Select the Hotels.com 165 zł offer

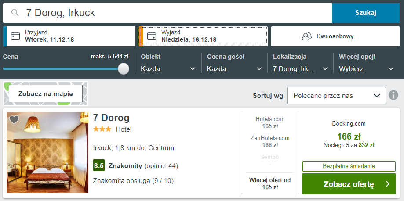click(270, 122)
